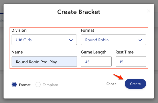158x103 pixels.
Task: Focus the Name field containing Round Robin Pool Play
Action: [x=44, y=61]
